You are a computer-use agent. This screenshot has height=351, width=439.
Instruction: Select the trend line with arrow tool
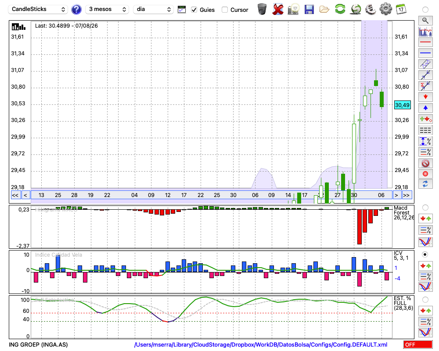[x=425, y=75]
